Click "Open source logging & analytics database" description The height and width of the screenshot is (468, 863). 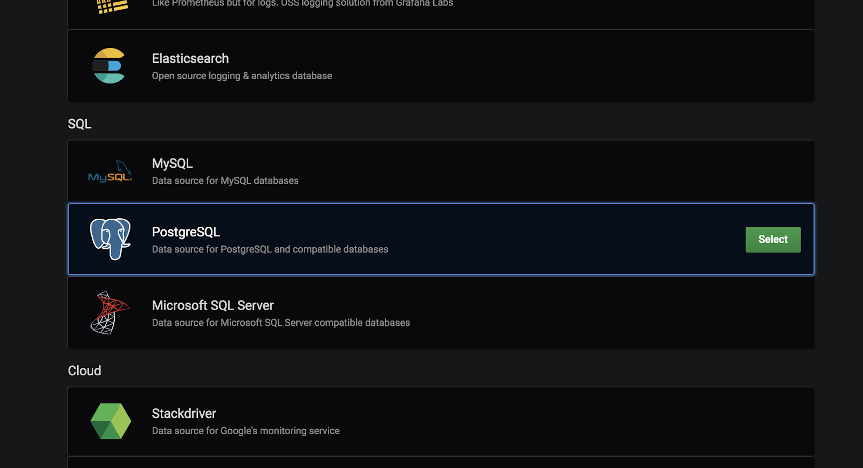242,76
